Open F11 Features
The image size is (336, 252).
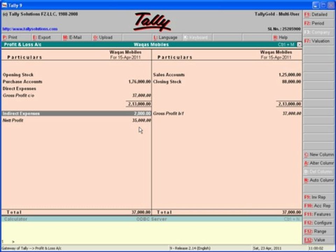318,214
